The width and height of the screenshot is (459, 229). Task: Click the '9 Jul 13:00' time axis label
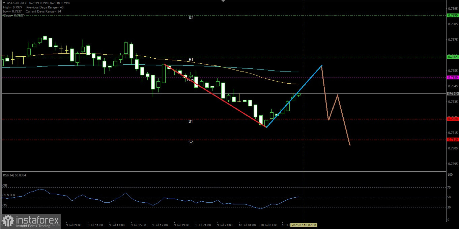tap(117, 225)
